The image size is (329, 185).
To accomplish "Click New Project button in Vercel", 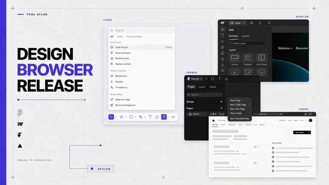I will tap(300, 132).
